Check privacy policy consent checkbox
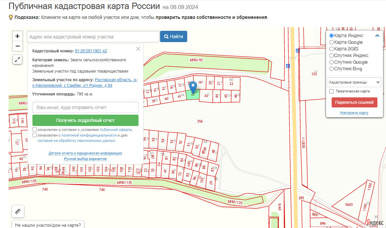The height and width of the screenshot is (228, 386). pyautogui.click(x=35, y=135)
